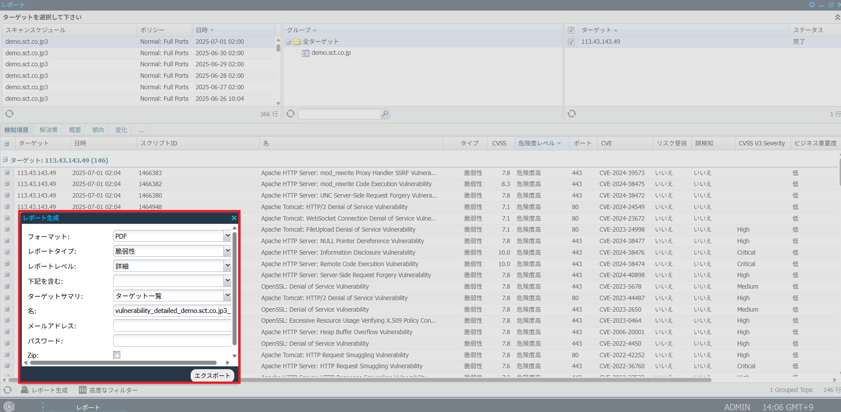Expand all rows via header plus icon

pyautogui.click(x=7, y=143)
